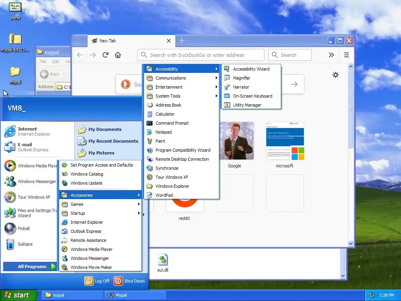Click Log Off button

pyautogui.click(x=97, y=281)
